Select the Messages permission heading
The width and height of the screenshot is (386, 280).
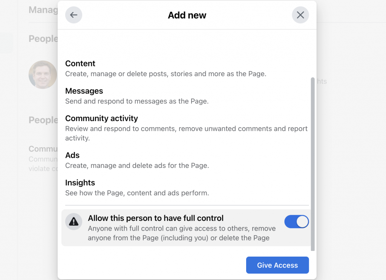click(x=84, y=91)
